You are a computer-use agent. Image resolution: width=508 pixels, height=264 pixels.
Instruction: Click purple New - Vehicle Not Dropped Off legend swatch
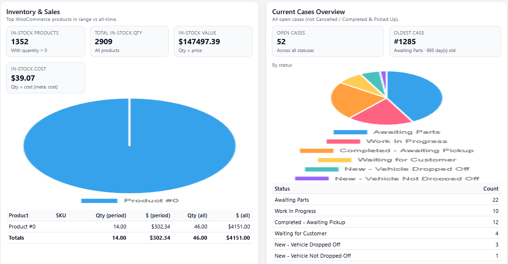312,178
